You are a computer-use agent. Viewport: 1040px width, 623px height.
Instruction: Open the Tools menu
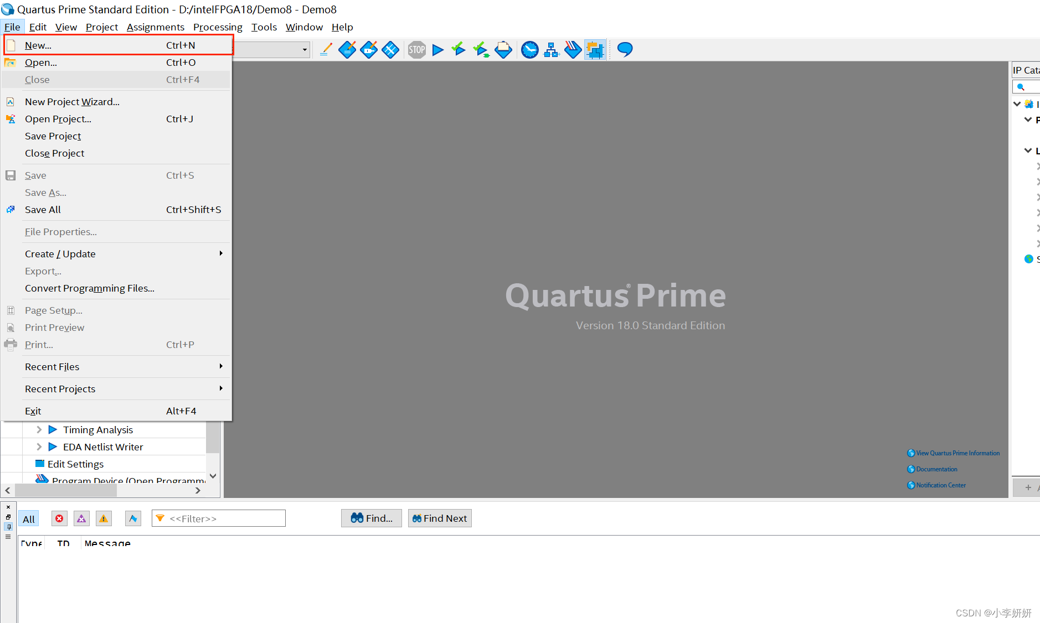click(x=264, y=27)
